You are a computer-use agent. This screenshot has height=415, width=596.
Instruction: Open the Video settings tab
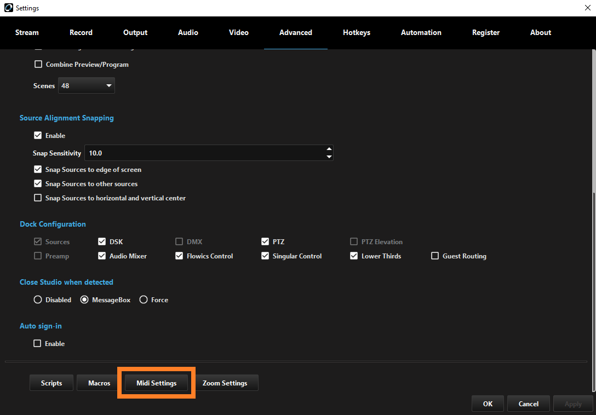[239, 33]
